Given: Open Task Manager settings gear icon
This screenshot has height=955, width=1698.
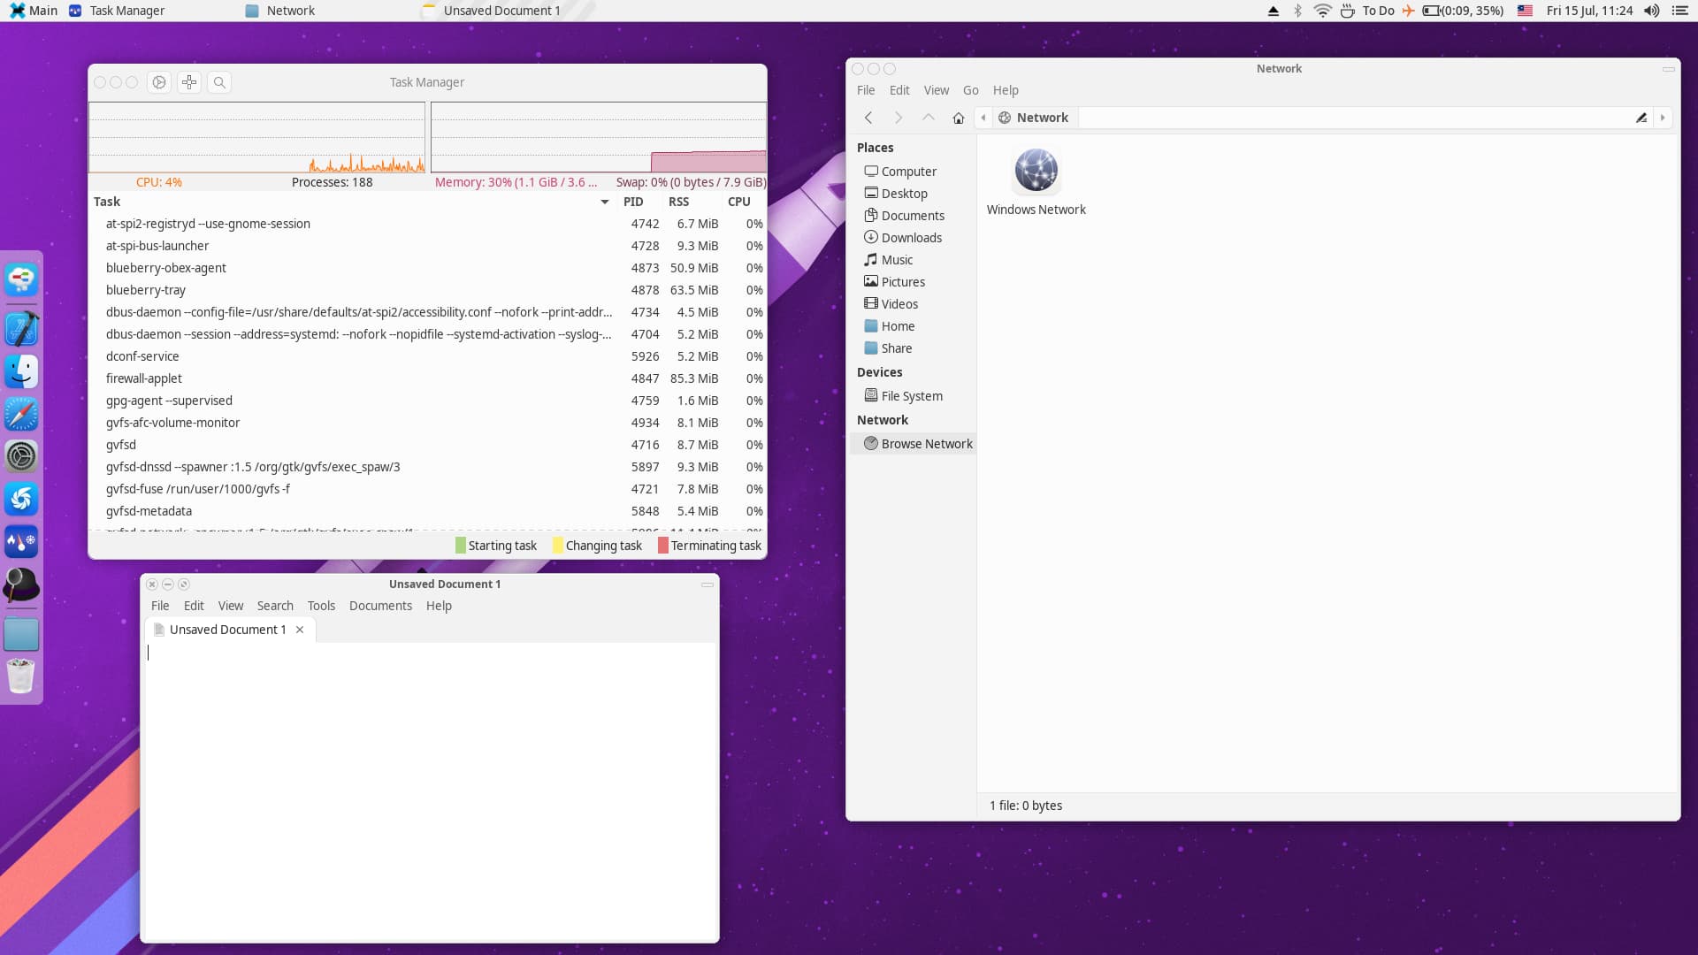Looking at the screenshot, I should (159, 82).
